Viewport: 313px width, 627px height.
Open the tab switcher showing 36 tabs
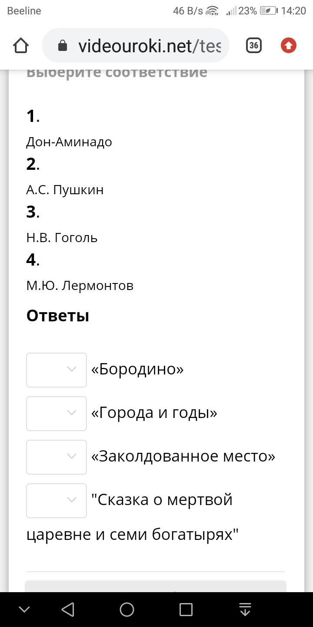pos(254,45)
